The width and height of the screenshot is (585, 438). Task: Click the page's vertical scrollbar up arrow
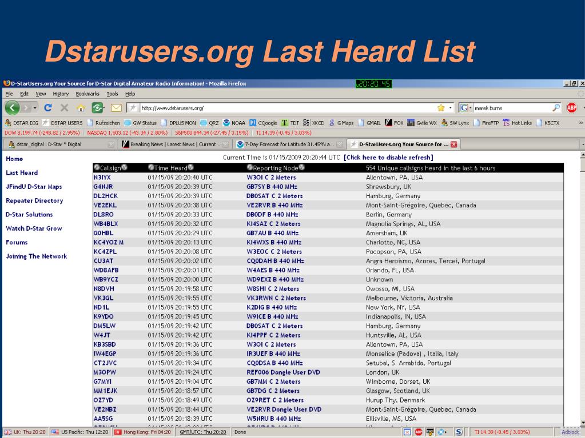[x=582, y=155]
